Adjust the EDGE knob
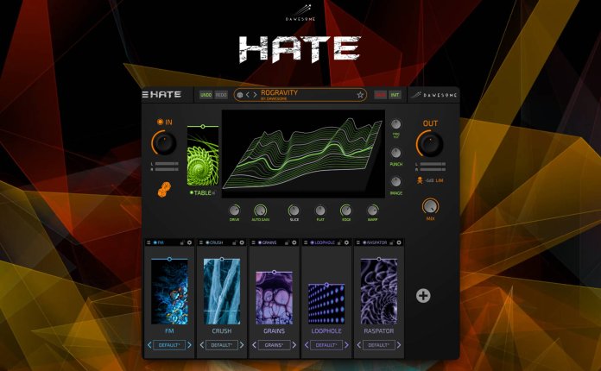This screenshot has width=601, height=371. coord(345,211)
